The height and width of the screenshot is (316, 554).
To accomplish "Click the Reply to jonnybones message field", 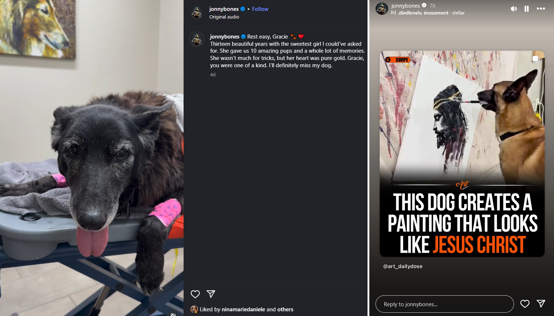I will 444,304.
